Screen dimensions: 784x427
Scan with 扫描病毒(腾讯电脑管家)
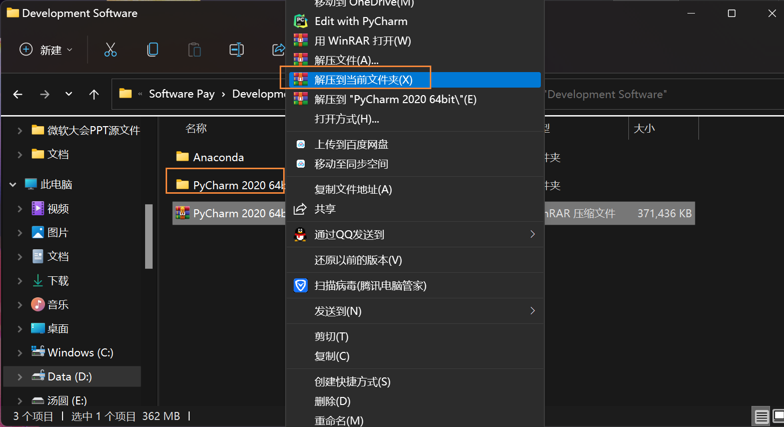(415, 285)
